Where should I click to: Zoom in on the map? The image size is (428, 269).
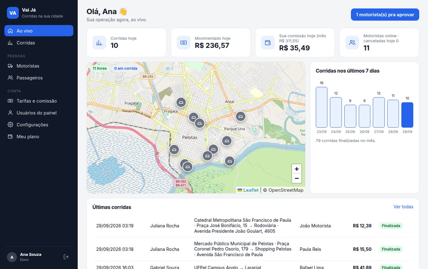[296, 169]
